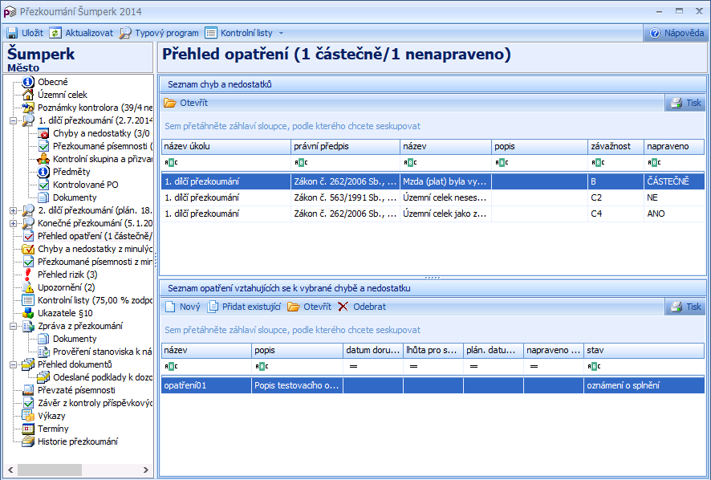Click the Aktualizovat toolbar label
711x480 pixels.
[89, 33]
